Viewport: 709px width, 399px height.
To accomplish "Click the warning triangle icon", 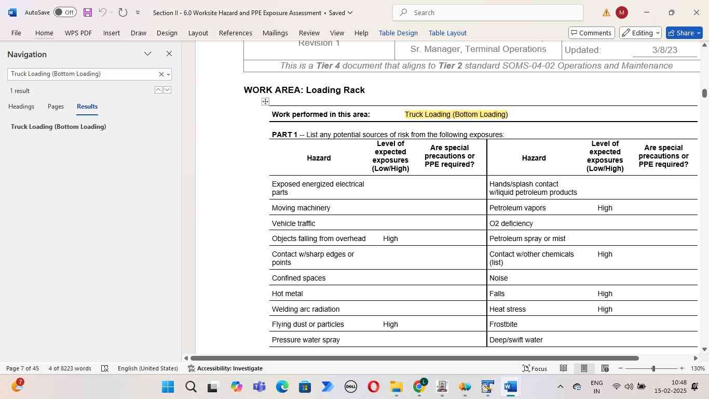I will pos(606,12).
